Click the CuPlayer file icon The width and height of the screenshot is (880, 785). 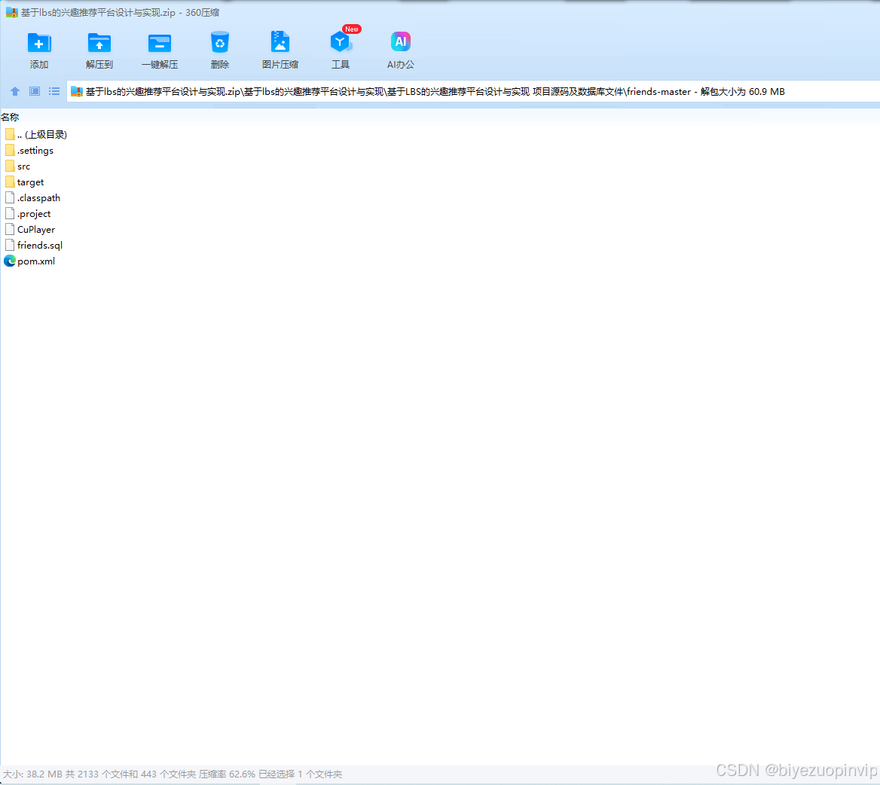click(10, 230)
